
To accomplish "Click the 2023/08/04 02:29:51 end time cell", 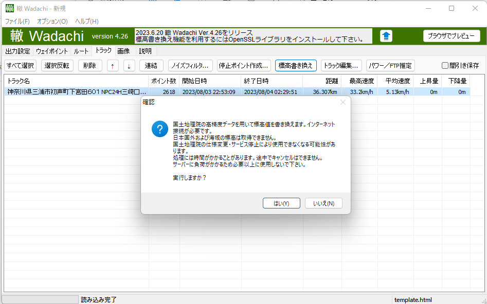I will coord(272,92).
